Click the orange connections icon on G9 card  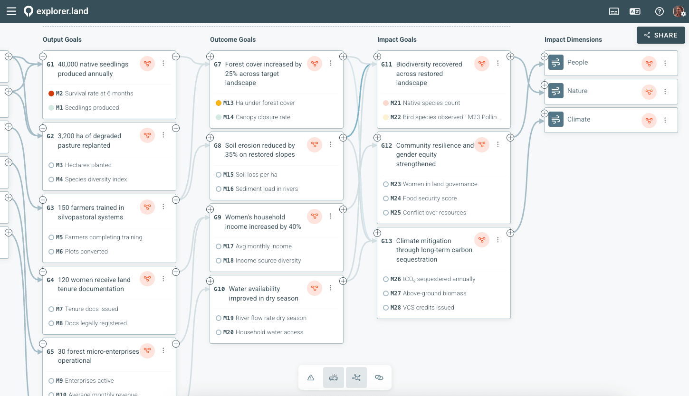[315, 217]
